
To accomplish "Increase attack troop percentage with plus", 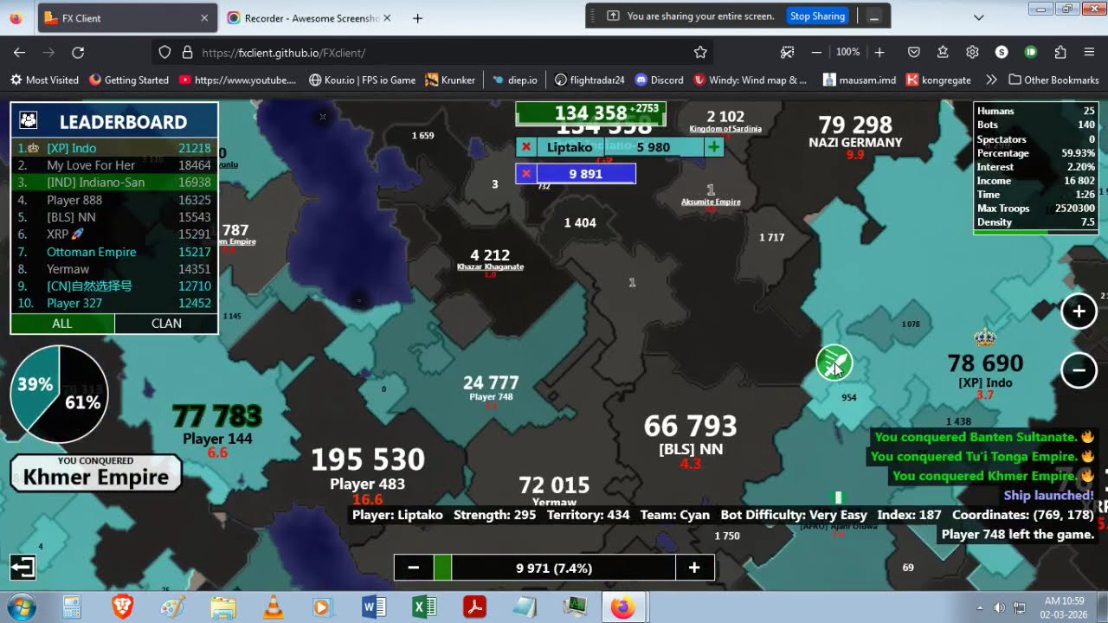I will (694, 568).
